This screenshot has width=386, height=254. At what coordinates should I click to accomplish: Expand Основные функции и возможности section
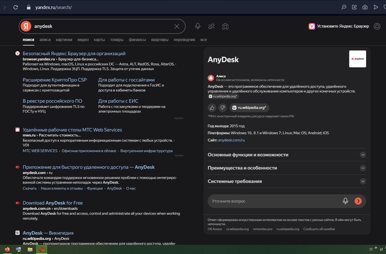pos(362,155)
